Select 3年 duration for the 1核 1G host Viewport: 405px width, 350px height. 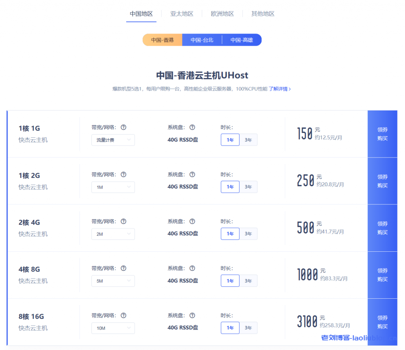(248, 140)
